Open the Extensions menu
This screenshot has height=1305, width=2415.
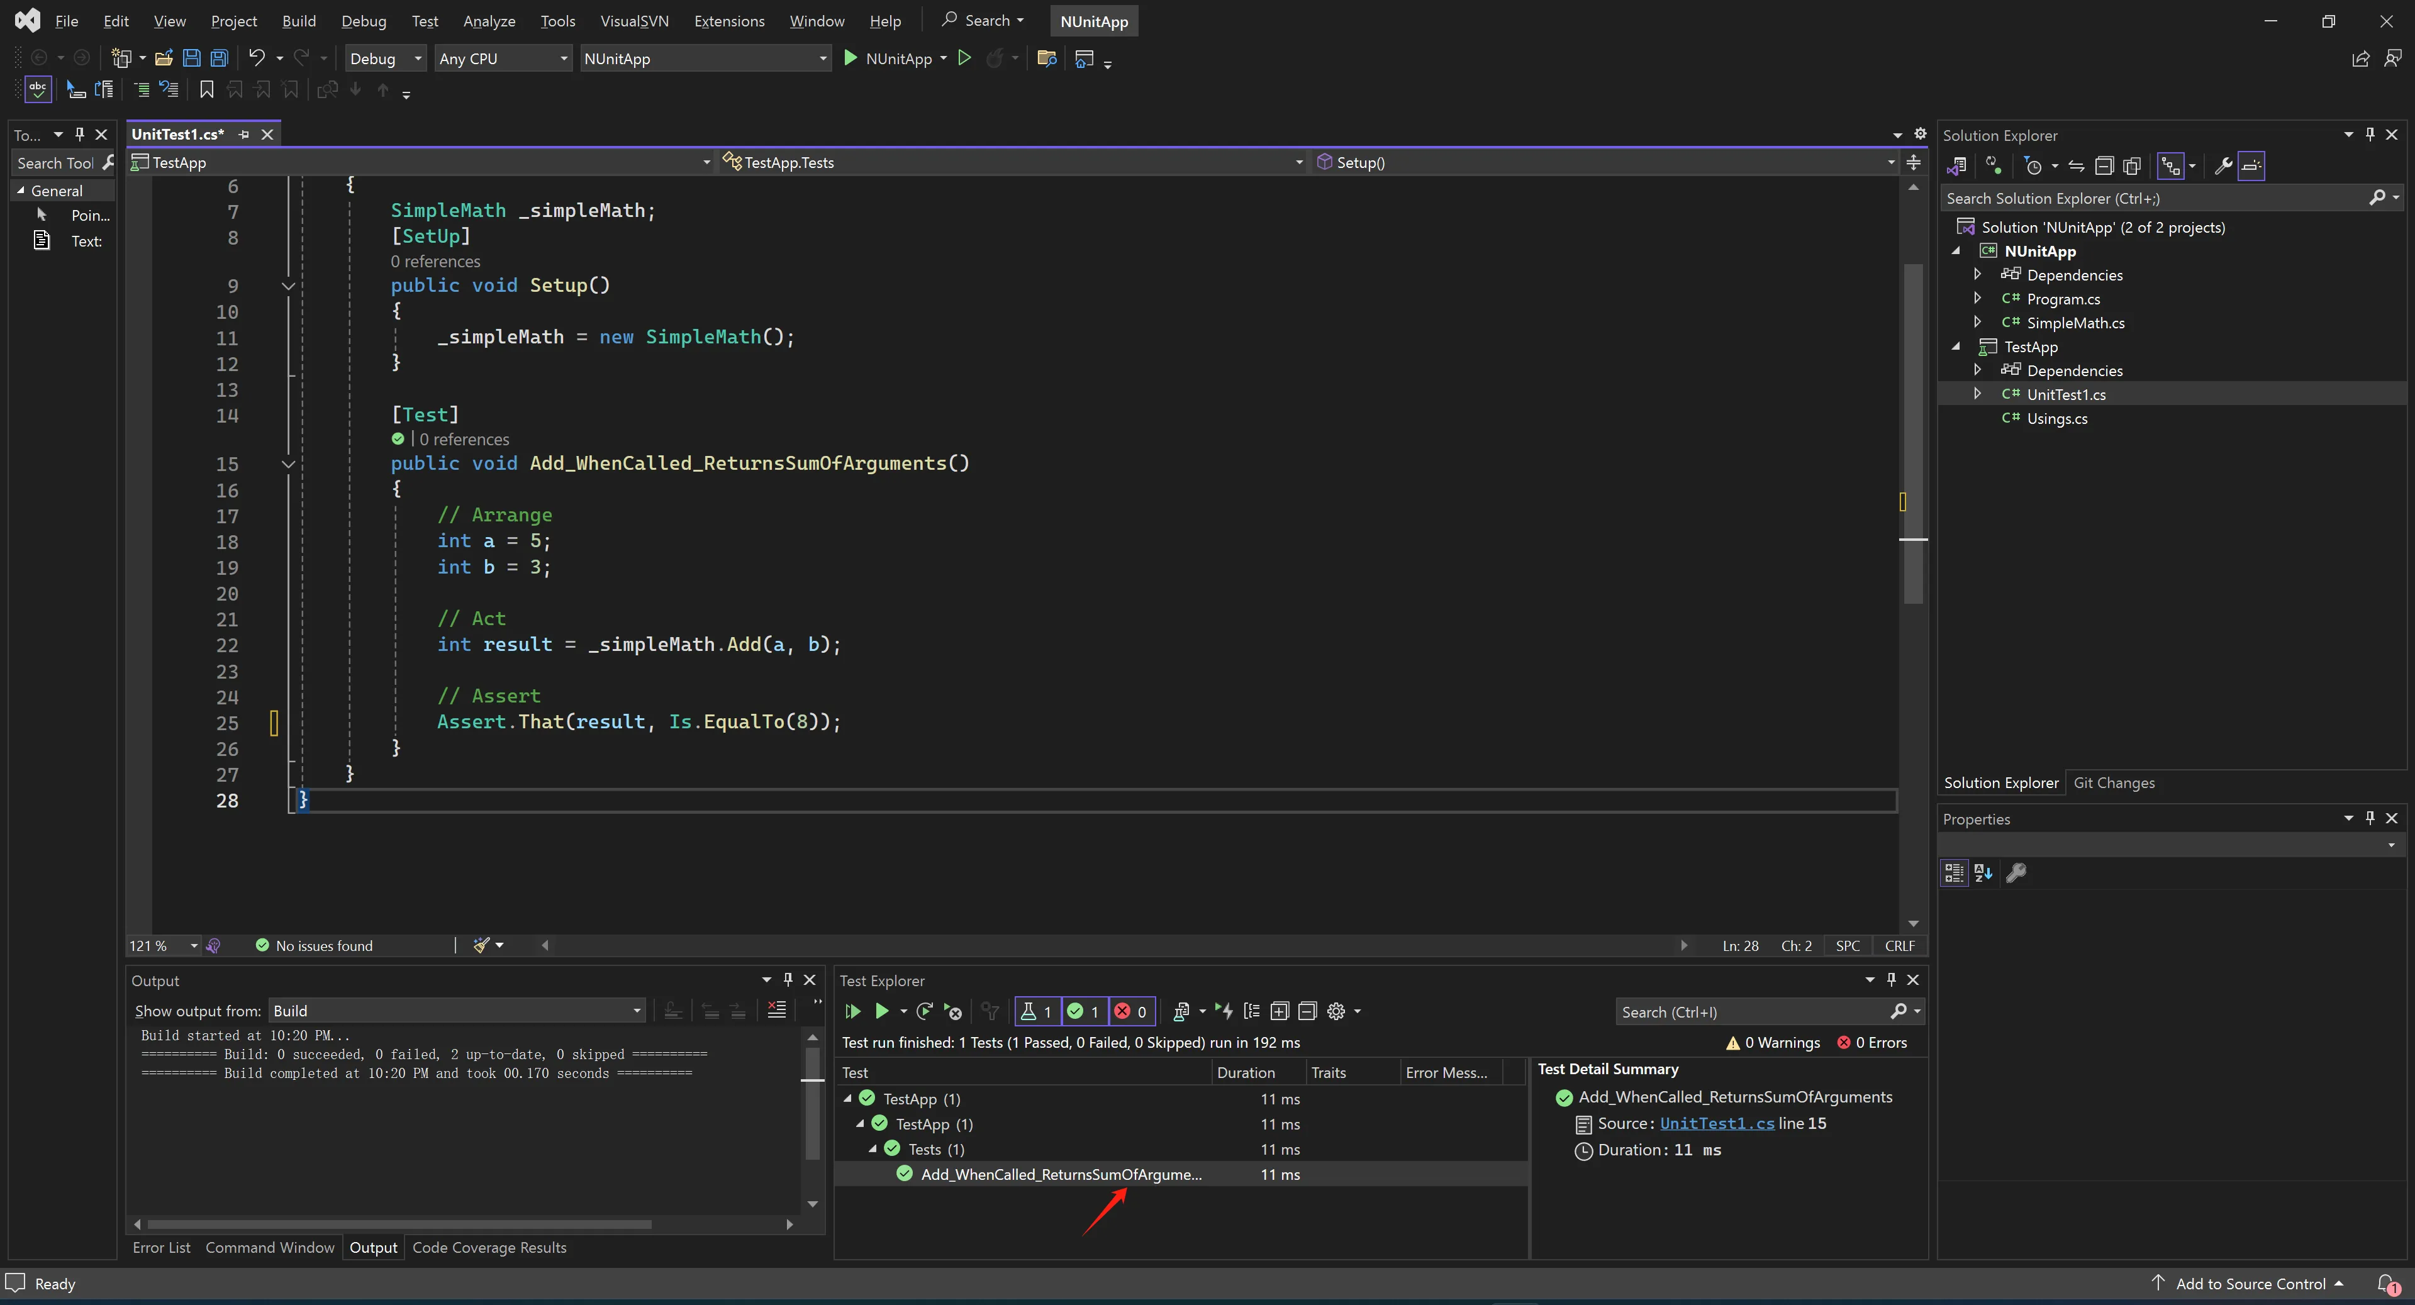729,21
